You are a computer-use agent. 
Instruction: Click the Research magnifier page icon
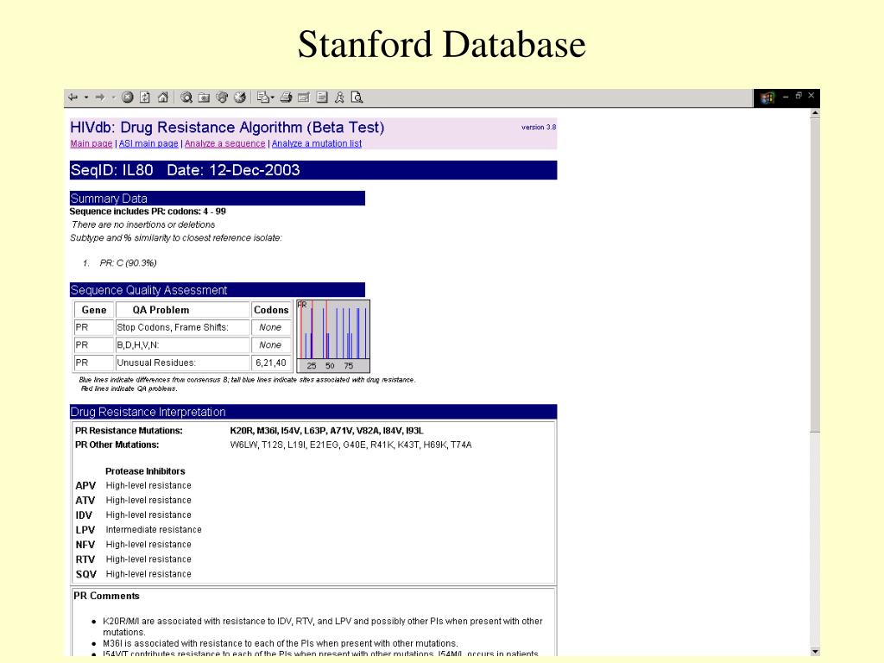pyautogui.click(x=357, y=98)
